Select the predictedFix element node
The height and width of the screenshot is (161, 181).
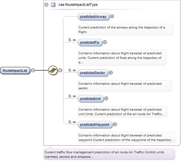(x=90, y=42)
